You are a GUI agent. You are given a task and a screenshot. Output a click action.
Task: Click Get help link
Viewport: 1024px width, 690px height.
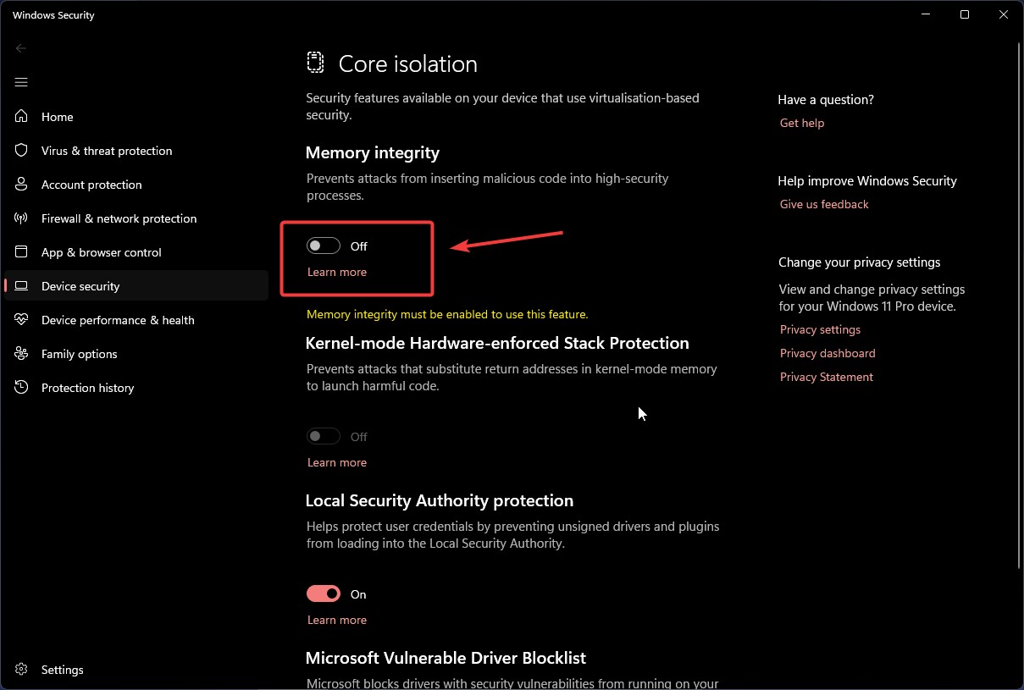[801, 122]
